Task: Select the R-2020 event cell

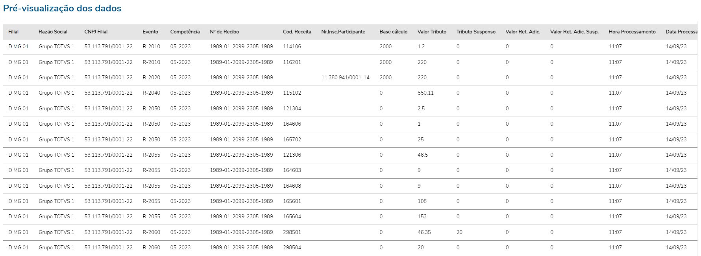Action: point(151,78)
